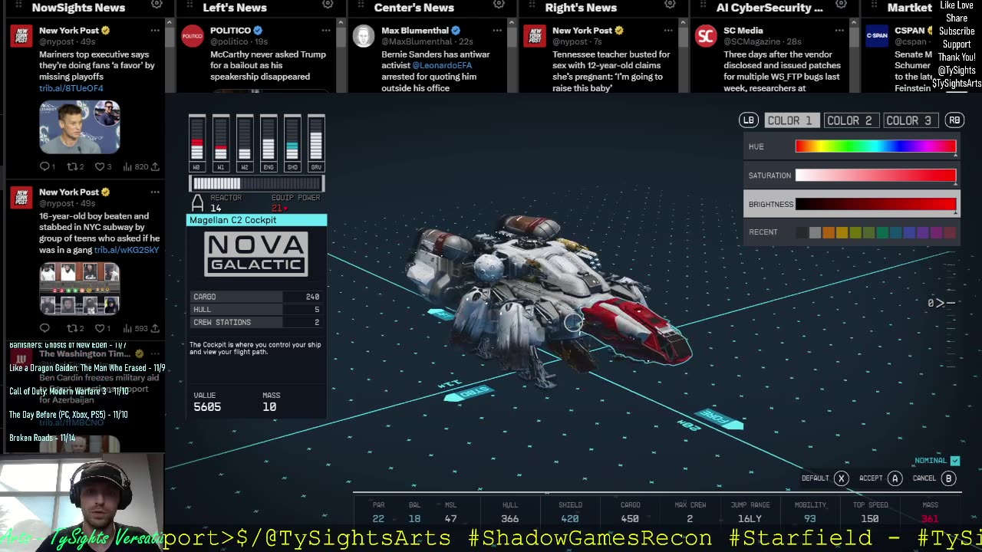Open more options on Max Blumenthal tweet
The image size is (982, 552).
point(497,31)
